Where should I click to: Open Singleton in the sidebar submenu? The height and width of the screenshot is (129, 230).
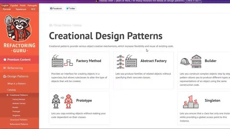click(16, 115)
